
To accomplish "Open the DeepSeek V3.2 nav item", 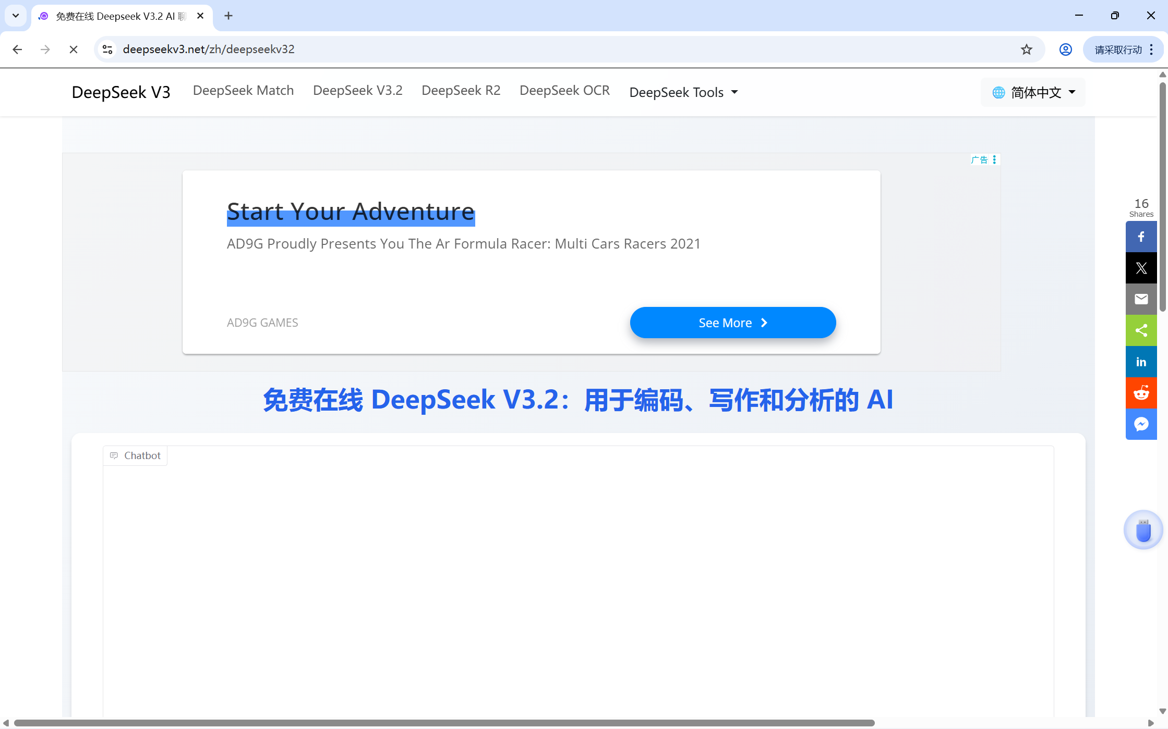I will pos(357,91).
